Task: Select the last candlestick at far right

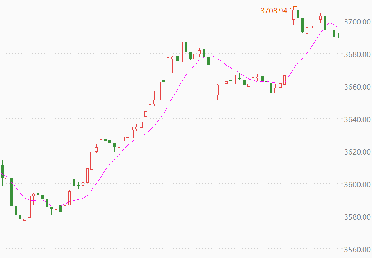Action: coord(338,37)
